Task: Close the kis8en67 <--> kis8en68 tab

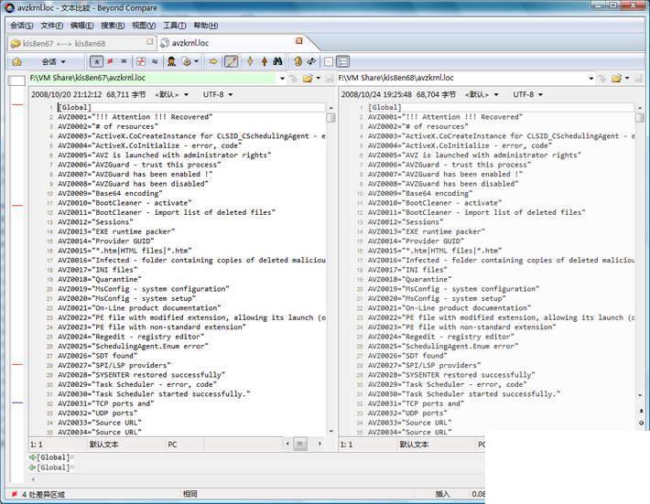Action: click(x=149, y=41)
